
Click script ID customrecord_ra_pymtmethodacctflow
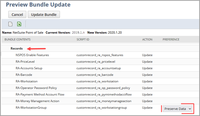pyautogui.click(x=104, y=95)
